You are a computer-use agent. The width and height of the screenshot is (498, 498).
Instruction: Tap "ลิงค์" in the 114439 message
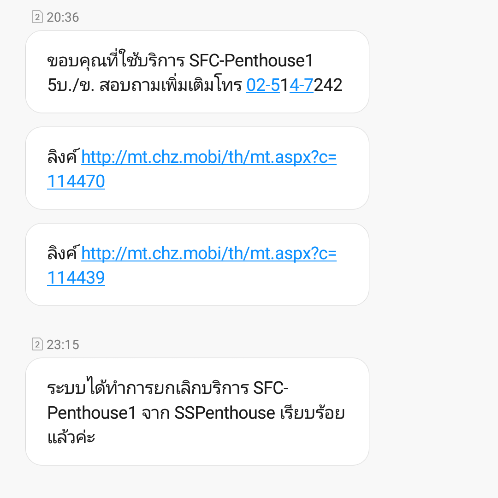63,253
